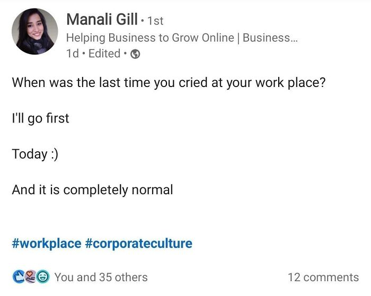Open Manali Gill's profile photo
The height and width of the screenshot is (296, 371).
click(35, 31)
